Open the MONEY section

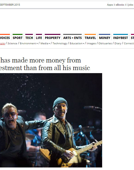pyautogui.click(x=104, y=38)
